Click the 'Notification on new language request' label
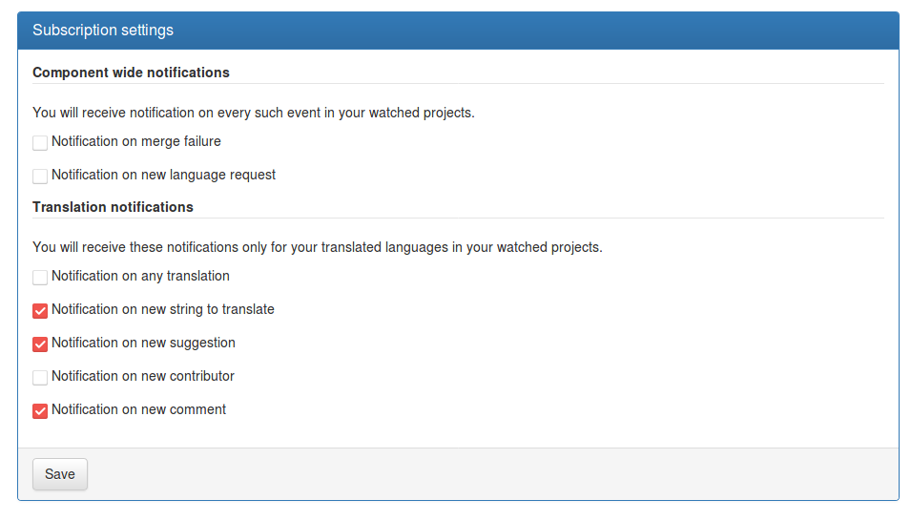This screenshot has height=521, width=911. (163, 175)
